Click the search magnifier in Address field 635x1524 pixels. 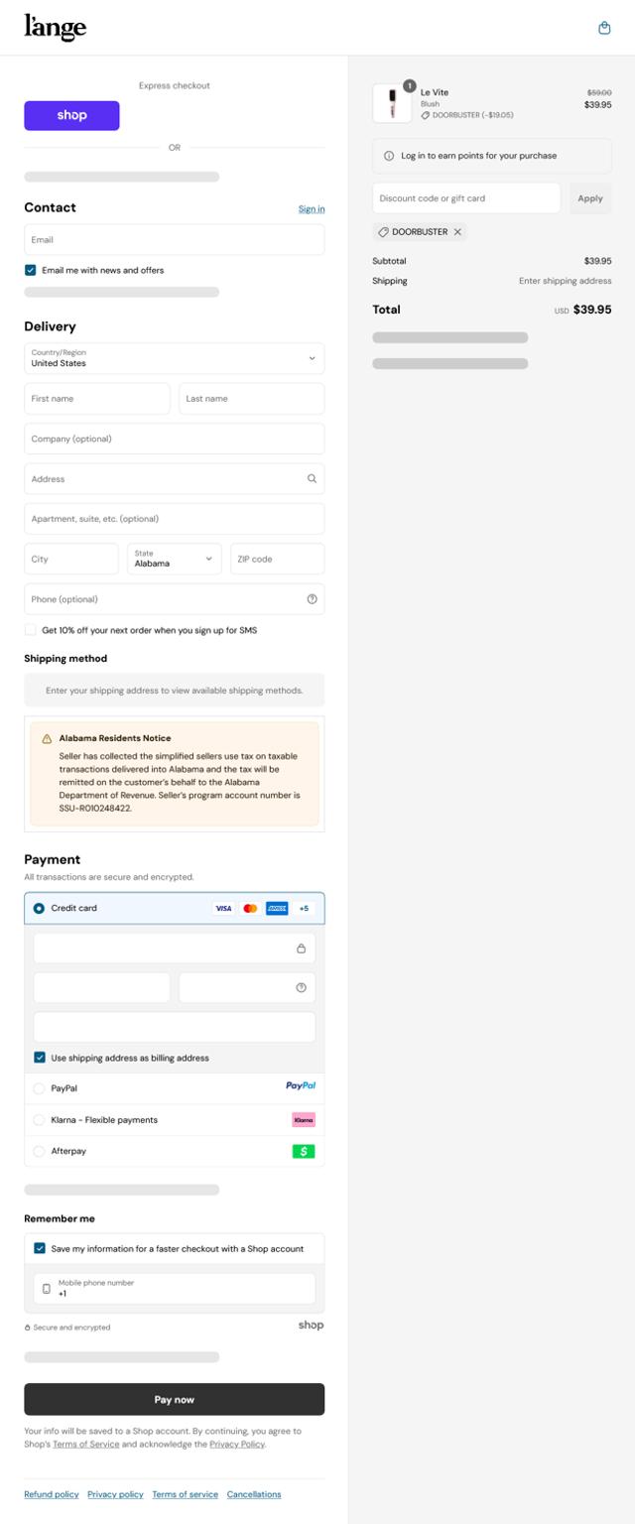point(312,478)
